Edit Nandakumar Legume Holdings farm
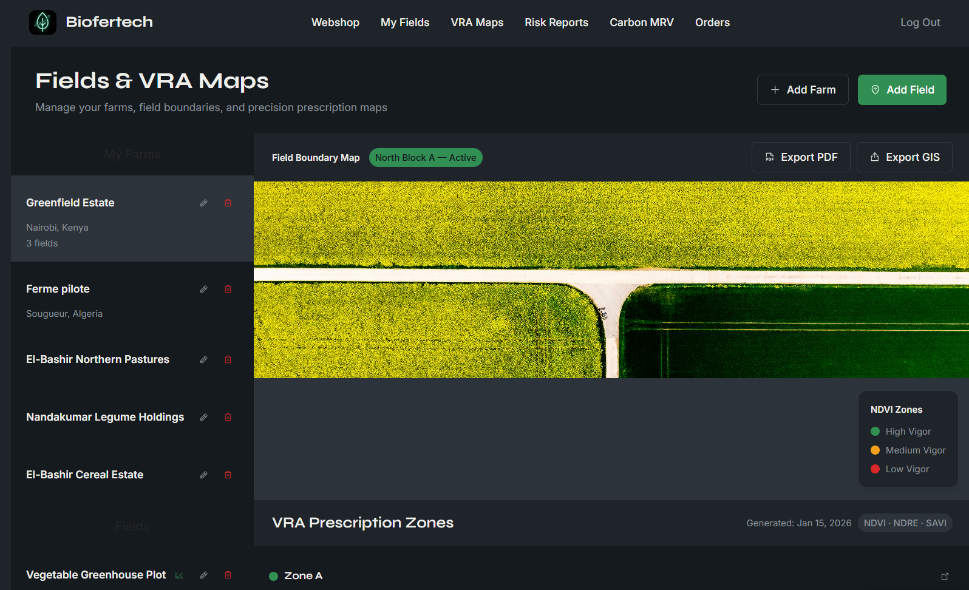 click(x=204, y=418)
